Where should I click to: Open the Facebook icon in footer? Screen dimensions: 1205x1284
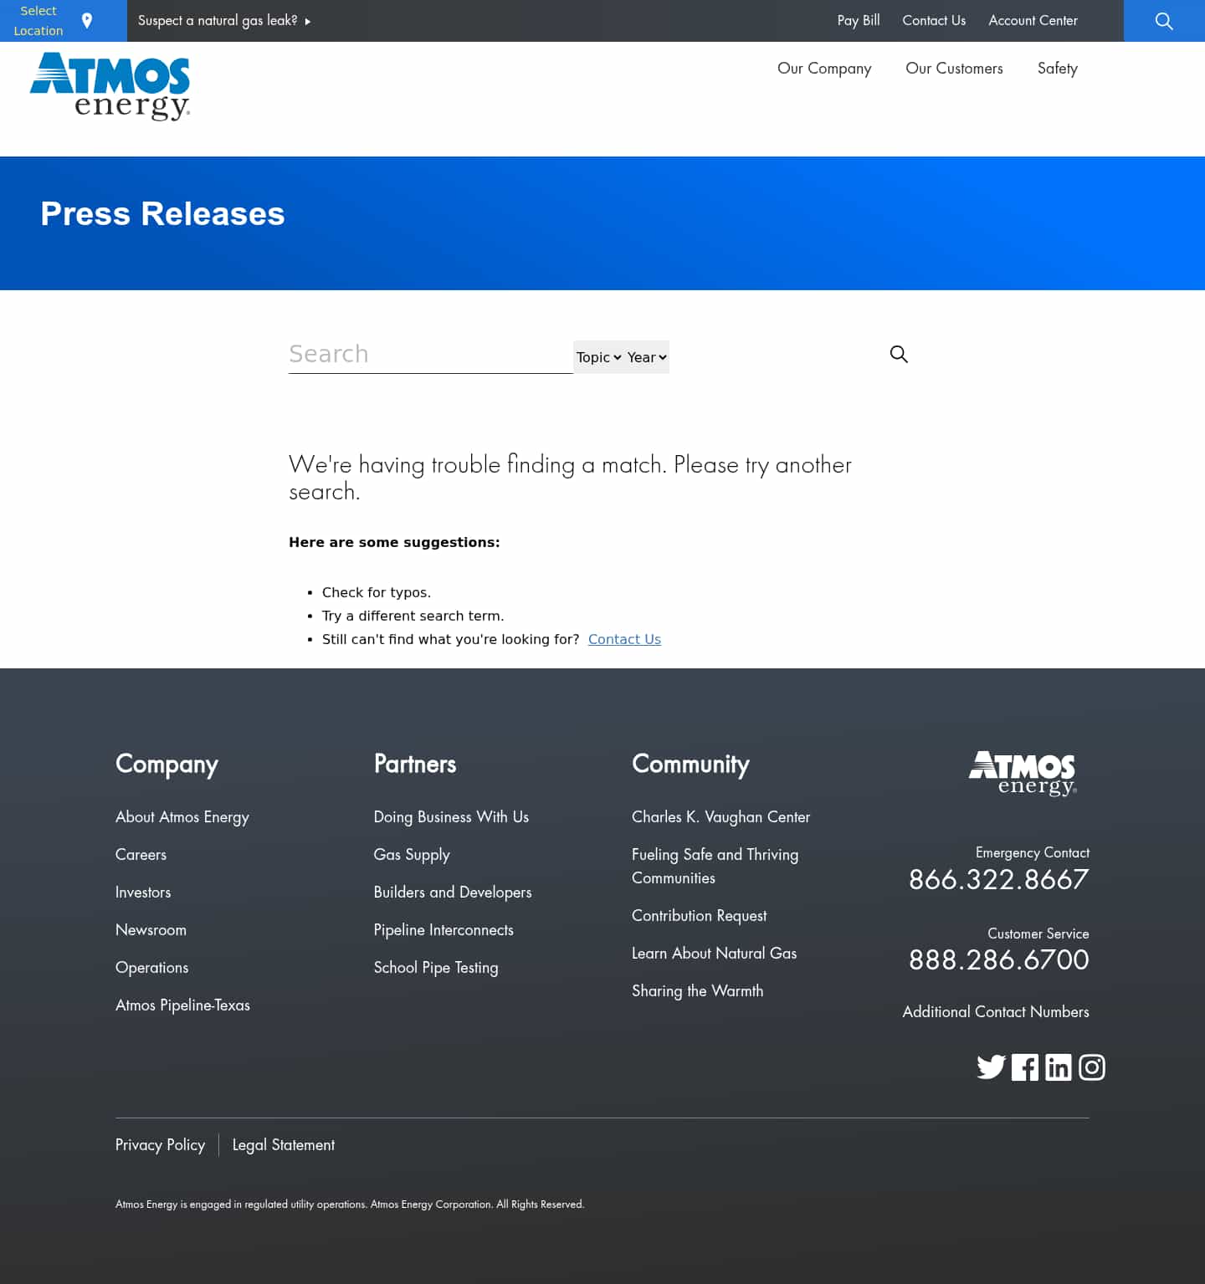[1025, 1067]
